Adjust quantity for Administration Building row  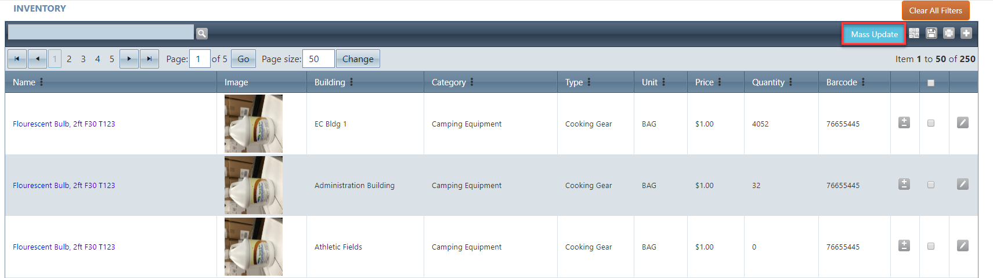coord(904,184)
